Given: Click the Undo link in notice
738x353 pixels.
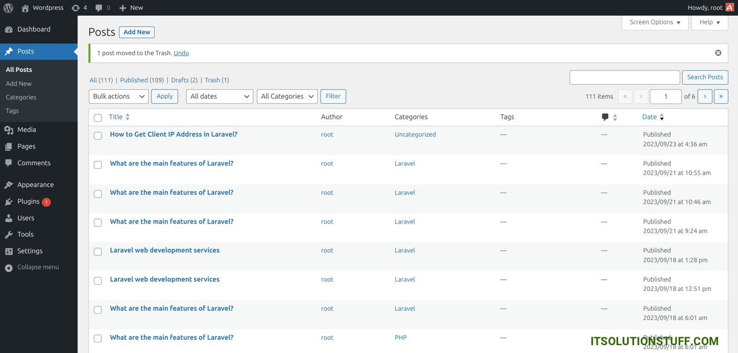Looking at the screenshot, I should click(181, 53).
